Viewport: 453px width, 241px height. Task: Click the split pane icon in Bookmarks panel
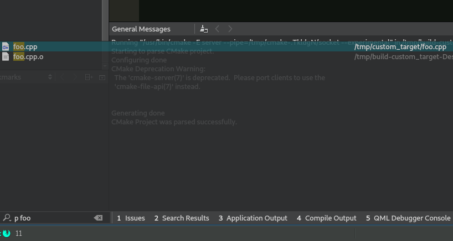click(89, 77)
